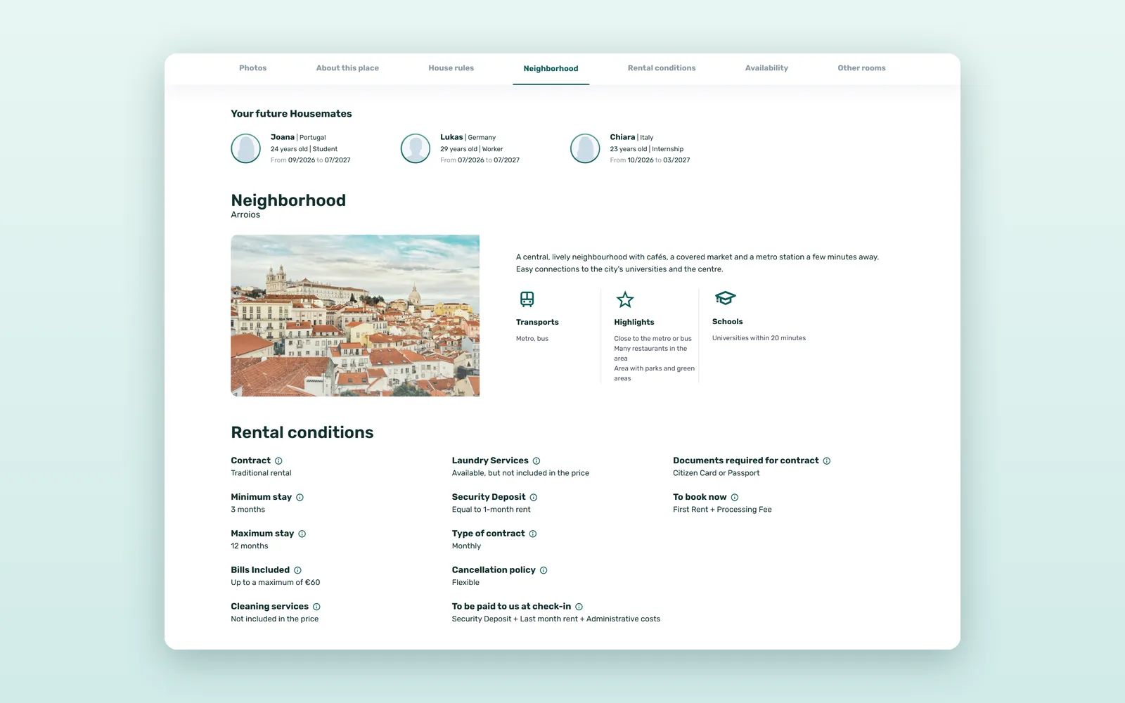Click the info icon next to Contract
The height and width of the screenshot is (703, 1125).
278,461
